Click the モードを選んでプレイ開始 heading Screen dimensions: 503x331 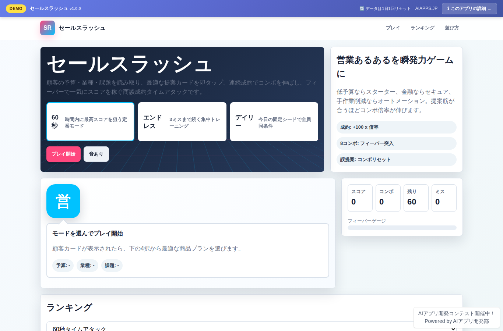88,234
